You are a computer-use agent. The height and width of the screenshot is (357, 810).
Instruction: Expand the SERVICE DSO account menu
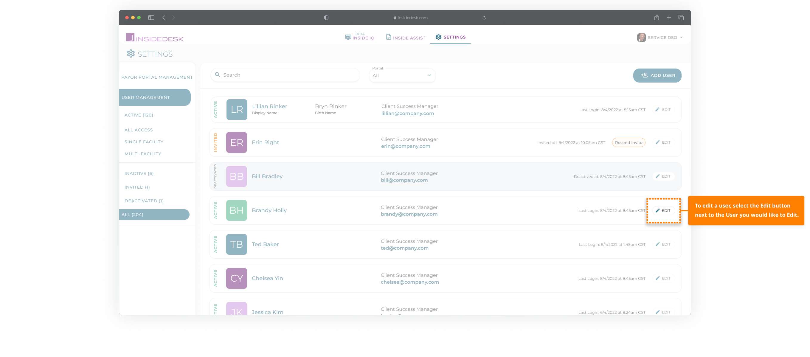660,37
